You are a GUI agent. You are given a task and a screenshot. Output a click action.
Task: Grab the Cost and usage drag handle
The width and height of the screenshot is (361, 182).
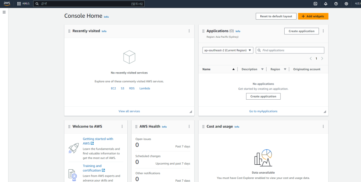[203, 127]
